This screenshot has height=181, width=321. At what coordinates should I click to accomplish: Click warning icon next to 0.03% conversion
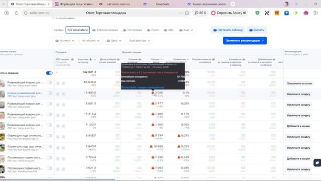click(x=179, y=146)
